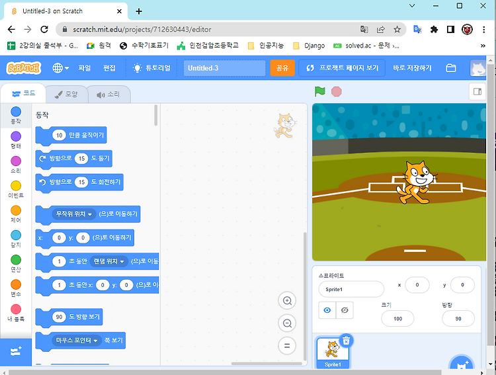Screen dimensions: 496x375
Task: Expand the 랜덤 위치 dropdown
Action: click(109, 261)
